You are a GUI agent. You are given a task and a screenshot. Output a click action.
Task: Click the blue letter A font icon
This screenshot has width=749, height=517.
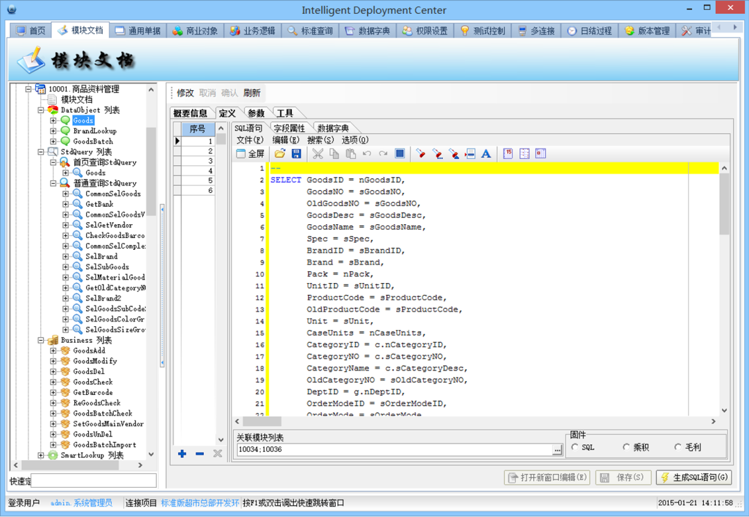pyautogui.click(x=485, y=153)
